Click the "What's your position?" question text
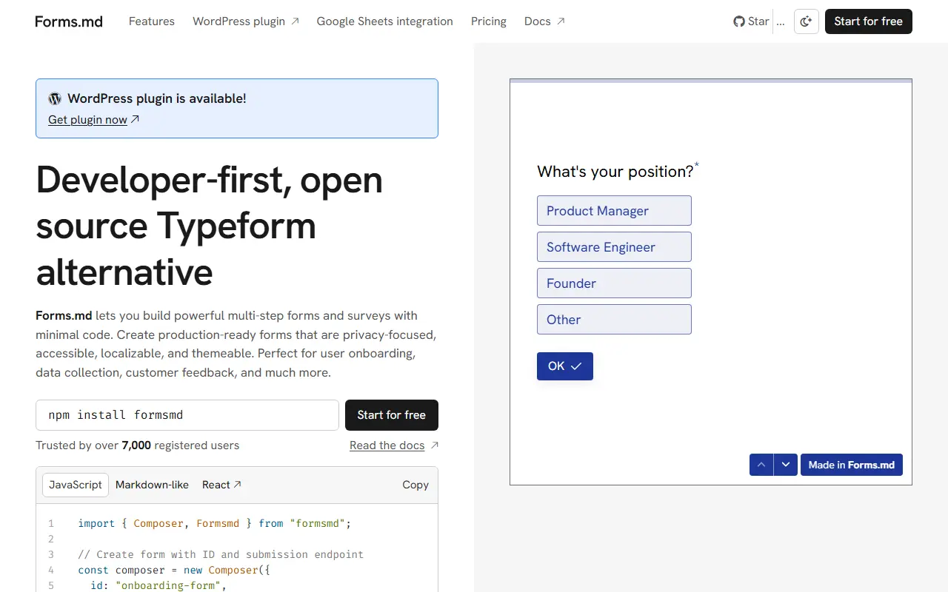 tap(618, 171)
